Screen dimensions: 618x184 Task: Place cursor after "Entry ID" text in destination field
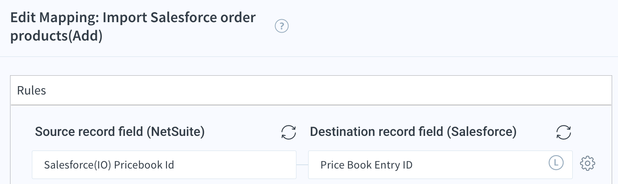point(413,165)
